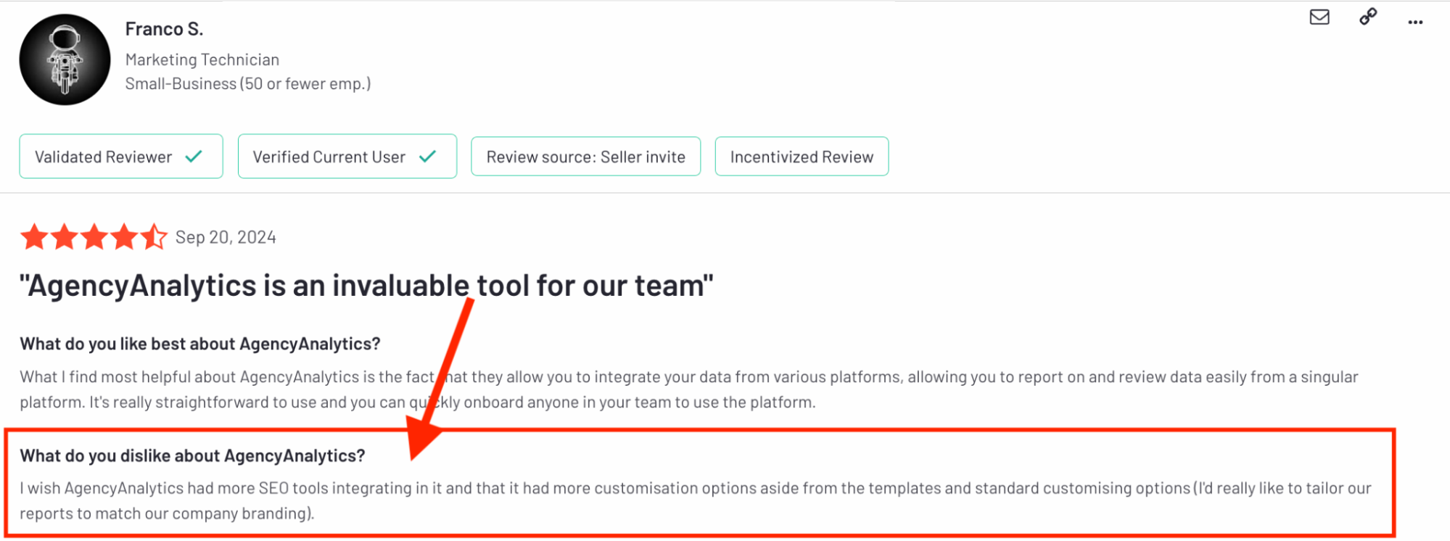This screenshot has width=1450, height=541.
Task: Expand the dislike section inside the red box
Action: click(x=192, y=455)
